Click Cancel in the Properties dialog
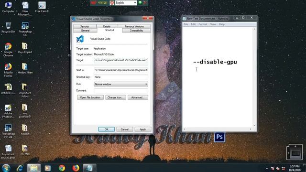The height and width of the screenshot is (172, 306). click(124, 129)
